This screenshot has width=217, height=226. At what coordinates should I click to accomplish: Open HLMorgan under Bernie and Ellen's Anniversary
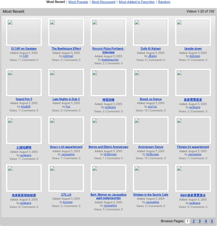[110, 154]
